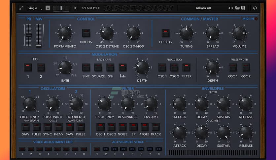Screen dimensions: 276x160
Task: Click oscillator 1 Frequency knob
Action: click(x=30, y=104)
